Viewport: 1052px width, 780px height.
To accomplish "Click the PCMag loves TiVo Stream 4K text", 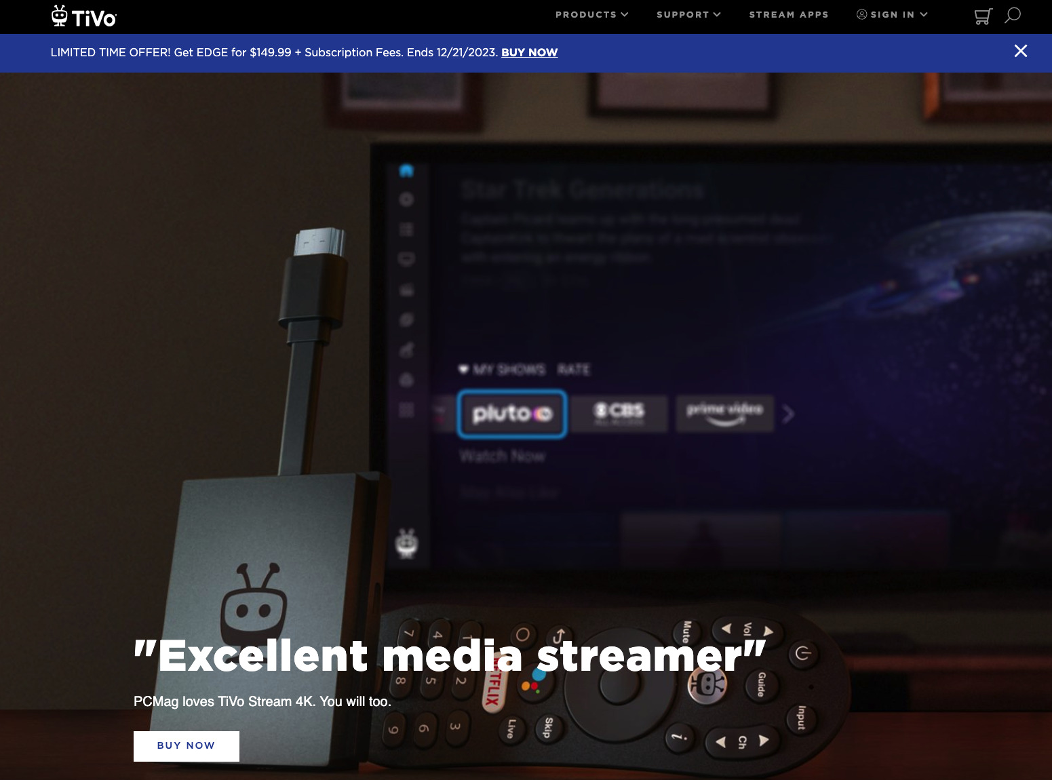I will (x=262, y=701).
